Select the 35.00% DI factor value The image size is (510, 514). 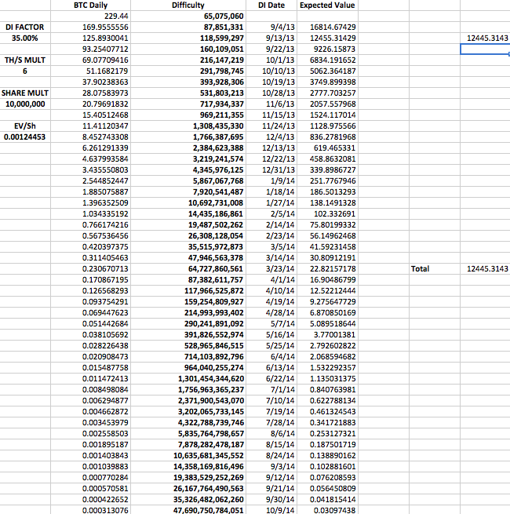(x=25, y=38)
